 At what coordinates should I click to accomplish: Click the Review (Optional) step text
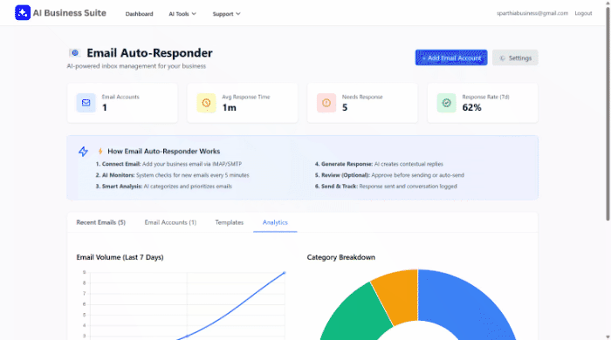[x=389, y=175]
